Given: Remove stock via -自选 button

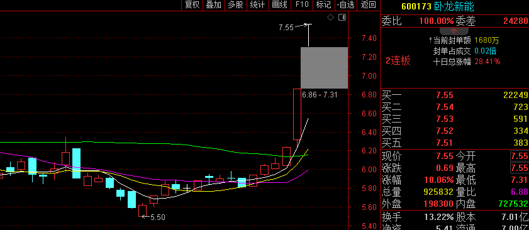Looking at the screenshot, I should (346, 5).
